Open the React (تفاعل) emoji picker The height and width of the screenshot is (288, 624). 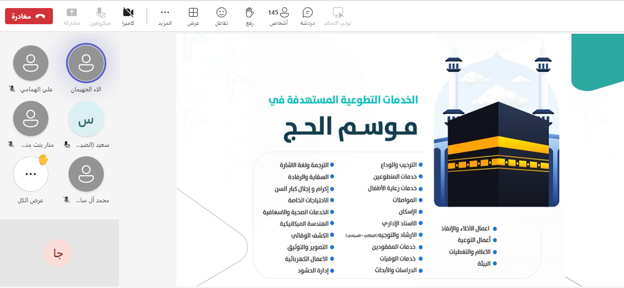coord(221,13)
